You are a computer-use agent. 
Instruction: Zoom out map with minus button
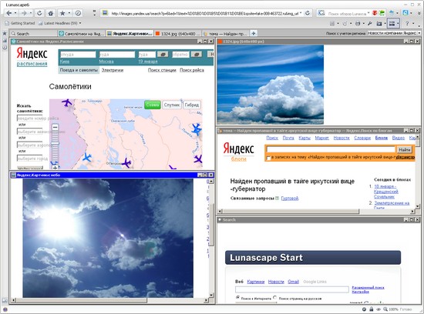click(x=56, y=127)
